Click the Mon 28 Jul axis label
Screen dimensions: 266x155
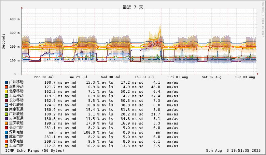point(44,77)
